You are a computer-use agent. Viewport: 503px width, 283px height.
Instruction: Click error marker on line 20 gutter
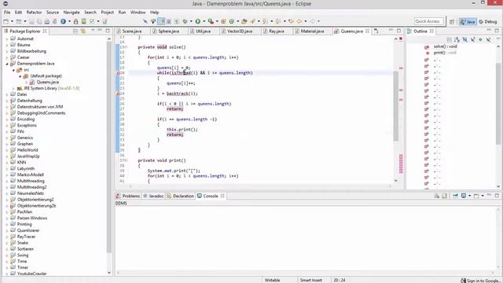tap(118, 73)
